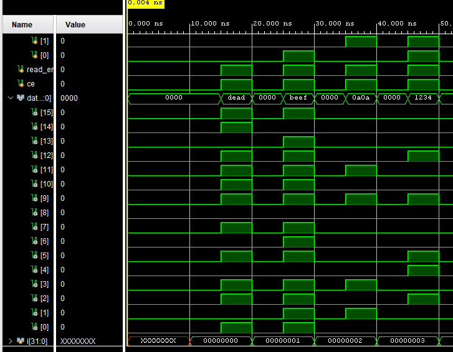This screenshot has height=352, width=453.
Task: Click the Name column header
Action: [x=22, y=25]
